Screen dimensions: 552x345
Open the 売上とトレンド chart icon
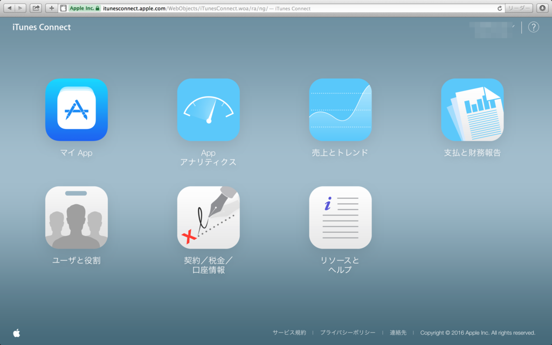[x=341, y=109]
